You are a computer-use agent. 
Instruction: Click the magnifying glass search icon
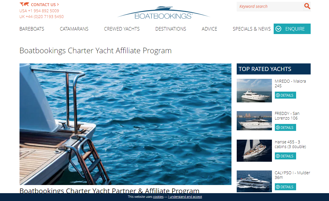click(307, 6)
